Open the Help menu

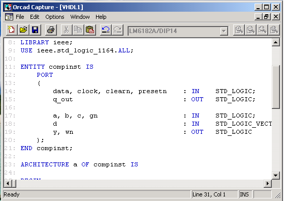click(x=101, y=17)
